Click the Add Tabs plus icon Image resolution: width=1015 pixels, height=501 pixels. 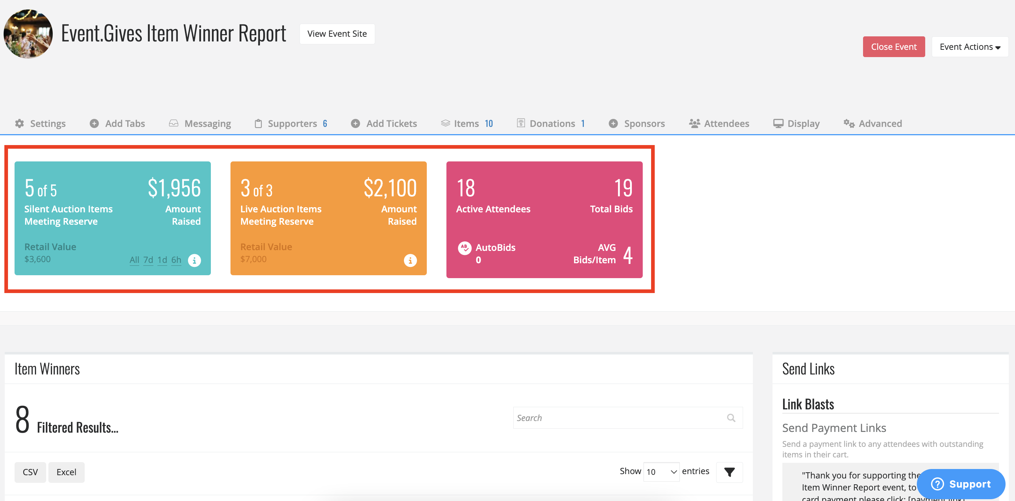pos(94,123)
